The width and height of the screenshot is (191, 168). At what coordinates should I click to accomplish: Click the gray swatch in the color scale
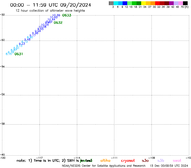pyautogui.click(x=111, y=3)
